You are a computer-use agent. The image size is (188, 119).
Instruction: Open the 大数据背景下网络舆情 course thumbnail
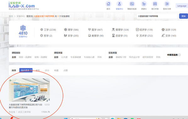pyautogui.click(x=29, y=90)
